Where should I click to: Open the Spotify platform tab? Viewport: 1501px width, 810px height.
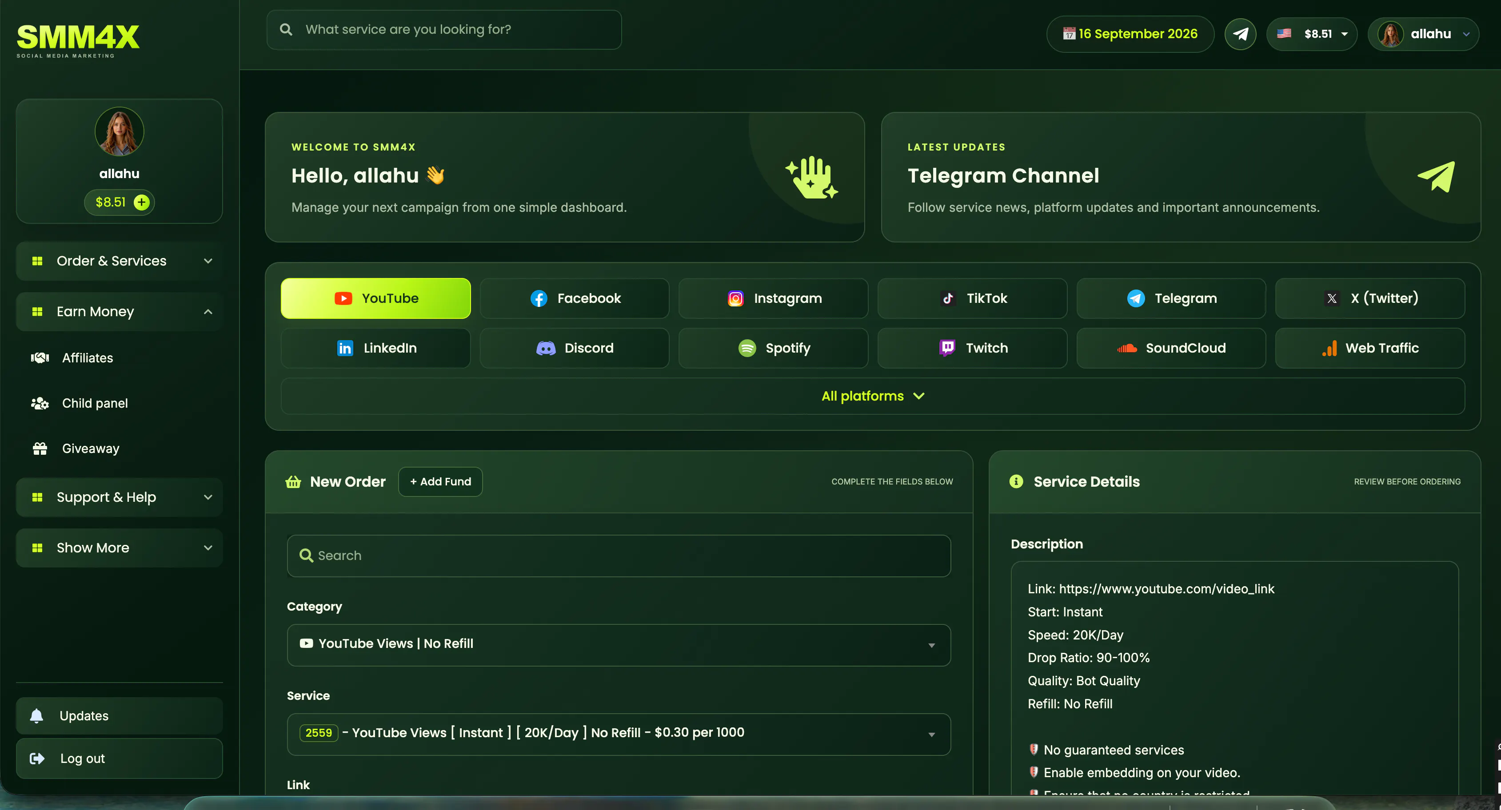(x=773, y=348)
